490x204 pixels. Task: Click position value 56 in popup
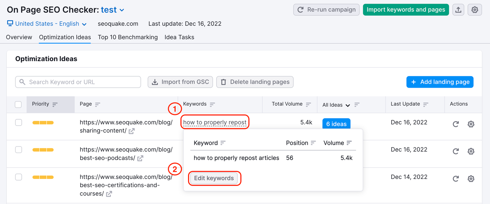coord(289,158)
